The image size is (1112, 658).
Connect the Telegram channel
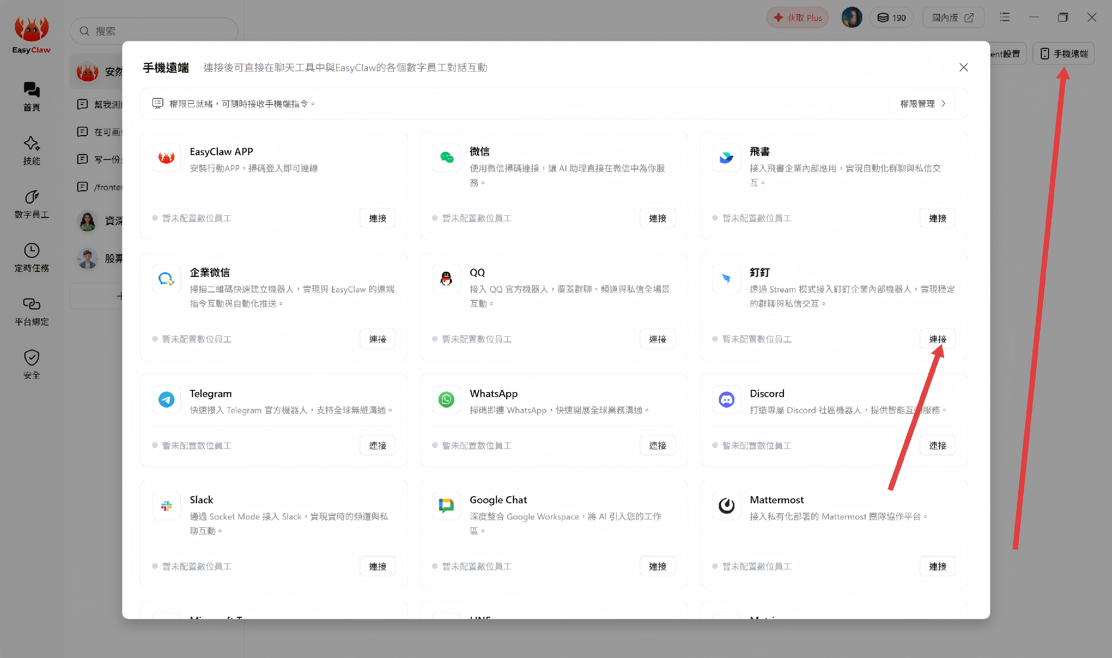coord(377,446)
